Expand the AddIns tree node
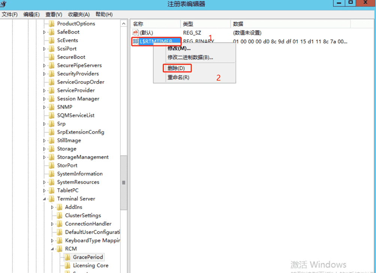This screenshot has width=376, height=273. (x=52, y=207)
